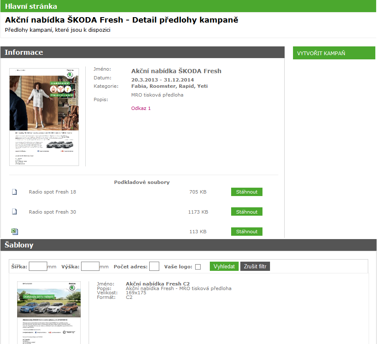Click the Podkladové soubory heading
Image resolution: width=377 pixels, height=344 pixels.
(x=142, y=182)
